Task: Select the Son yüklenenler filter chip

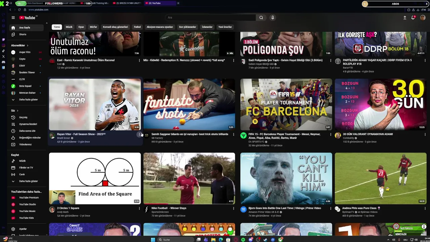Action: 187,27
